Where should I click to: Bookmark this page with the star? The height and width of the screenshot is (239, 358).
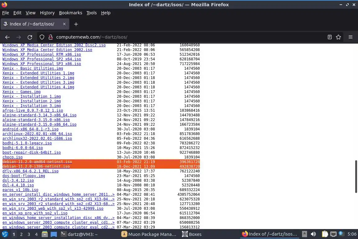click(x=338, y=37)
